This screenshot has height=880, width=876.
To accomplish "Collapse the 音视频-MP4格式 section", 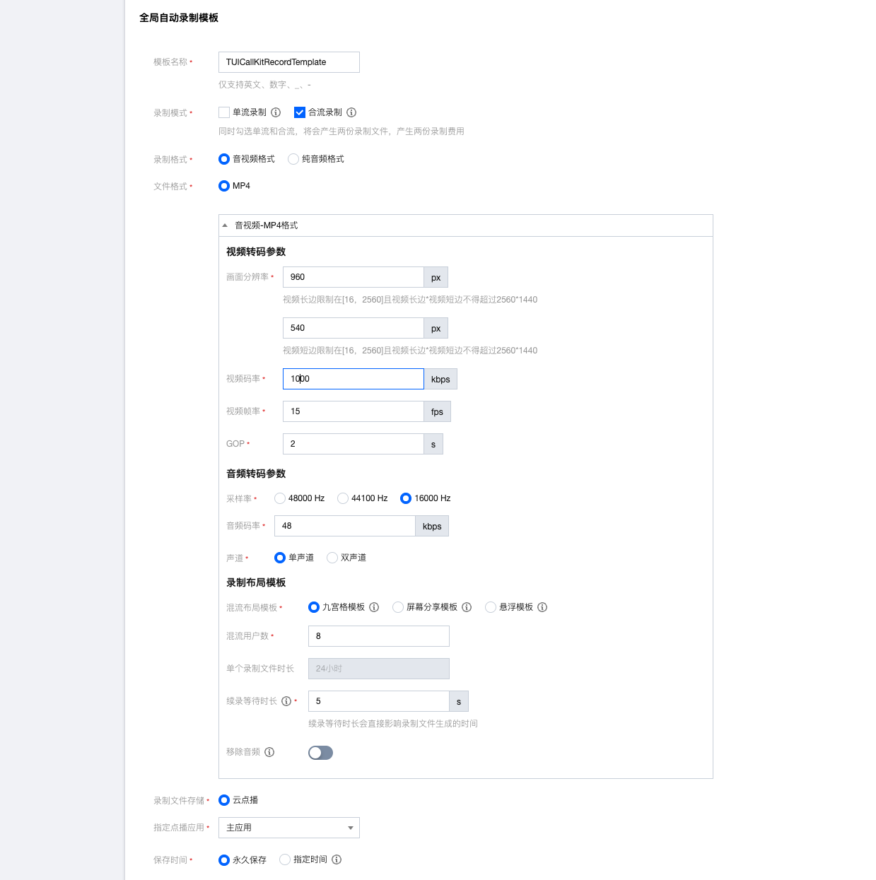I will click(225, 225).
